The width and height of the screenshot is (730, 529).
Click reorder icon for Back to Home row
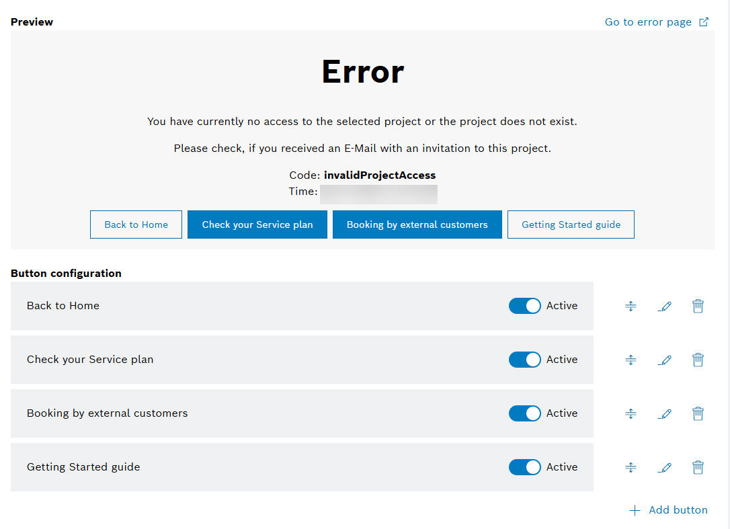[631, 307]
